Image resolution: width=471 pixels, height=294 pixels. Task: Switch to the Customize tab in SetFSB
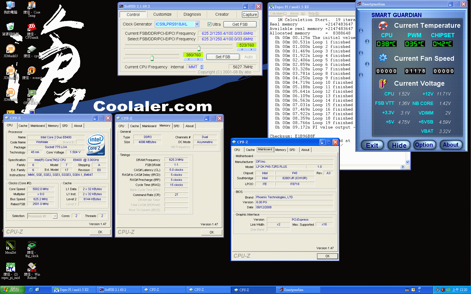coord(162,14)
